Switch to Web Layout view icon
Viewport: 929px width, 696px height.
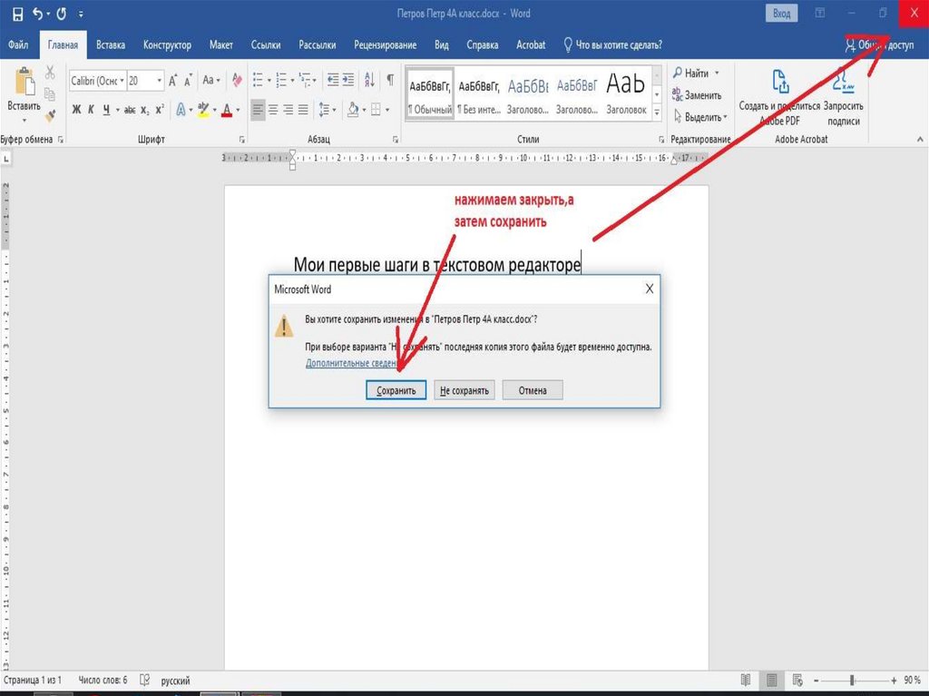tap(797, 680)
